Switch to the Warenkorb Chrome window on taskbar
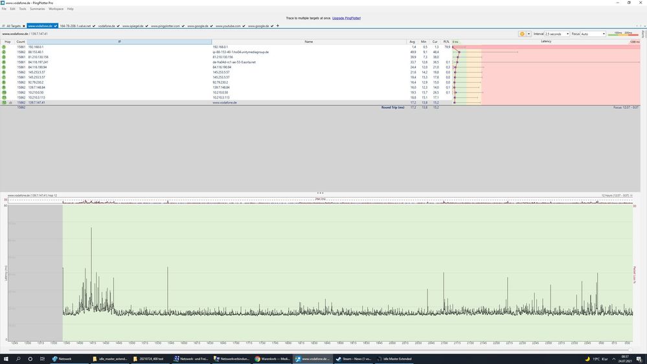The width and height of the screenshot is (647, 364). 272,359
